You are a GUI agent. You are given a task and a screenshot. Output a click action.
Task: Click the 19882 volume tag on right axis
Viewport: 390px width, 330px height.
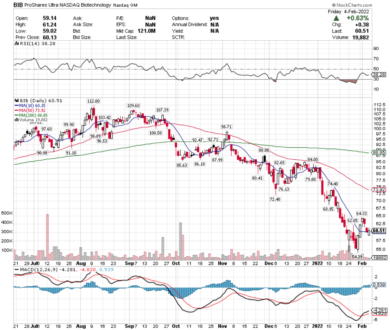coord(379,258)
